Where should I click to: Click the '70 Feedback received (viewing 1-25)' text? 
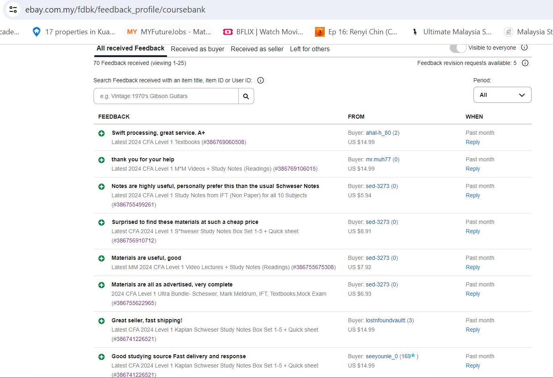[140, 63]
